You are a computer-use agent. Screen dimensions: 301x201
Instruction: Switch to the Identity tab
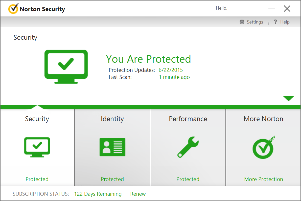112,119
